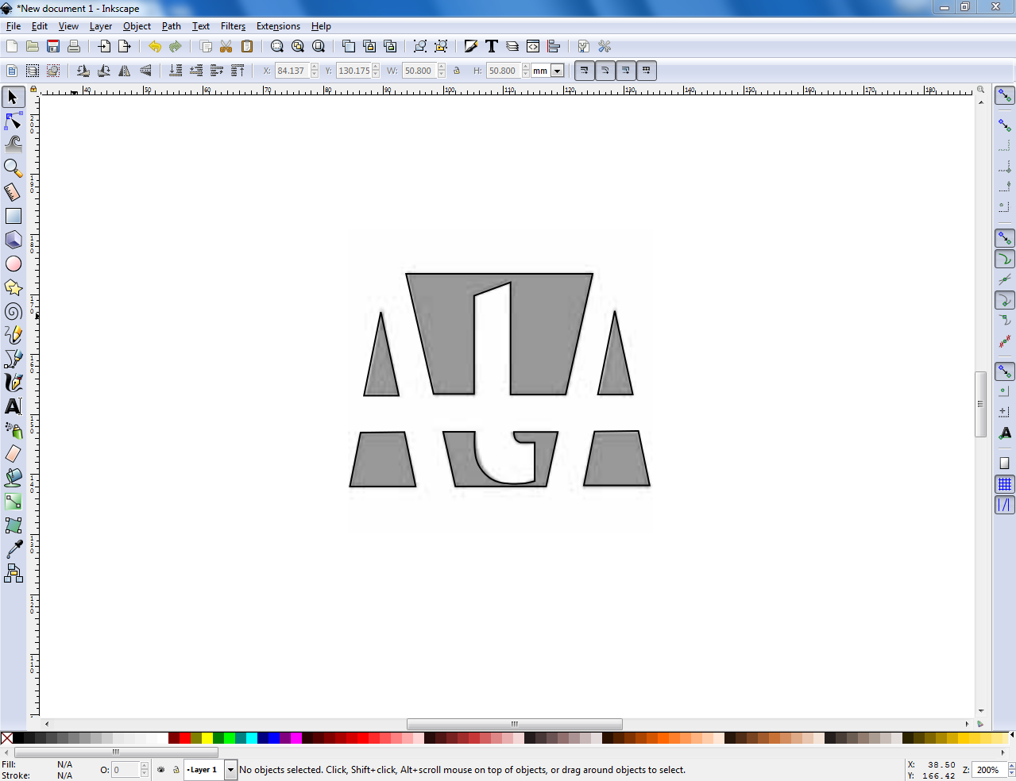Toggle snap to cusp nodes
Screen dimensions: 1016x781
pos(1005,300)
